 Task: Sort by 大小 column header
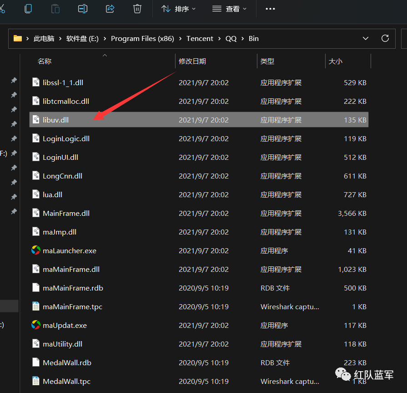pos(335,61)
